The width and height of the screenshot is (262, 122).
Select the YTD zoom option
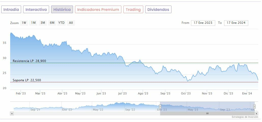pos(62,23)
